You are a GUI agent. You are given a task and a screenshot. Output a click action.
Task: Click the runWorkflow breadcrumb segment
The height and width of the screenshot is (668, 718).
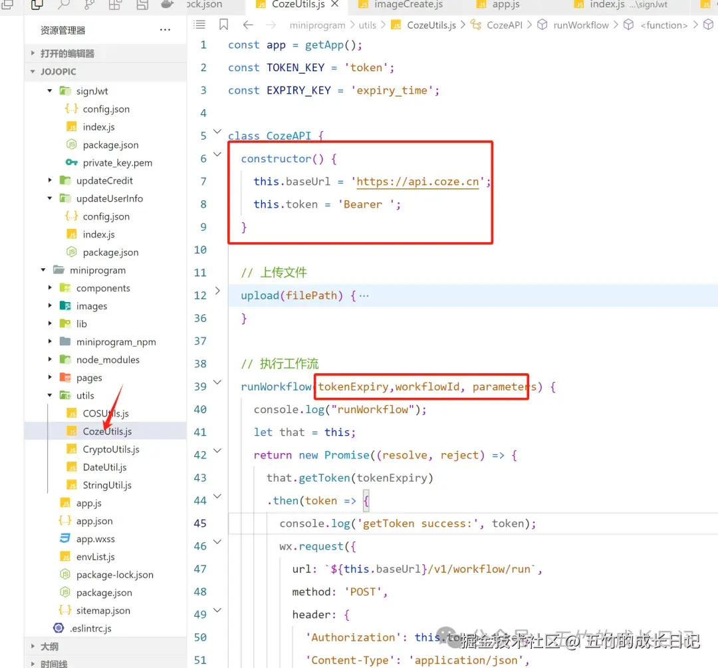(x=581, y=25)
